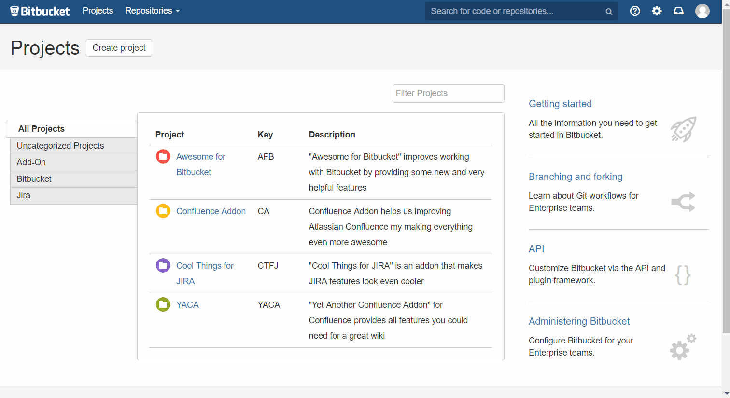Screen dimensions: 730x398
Task: Click the Bitbucket logo icon
Action: click(15, 10)
